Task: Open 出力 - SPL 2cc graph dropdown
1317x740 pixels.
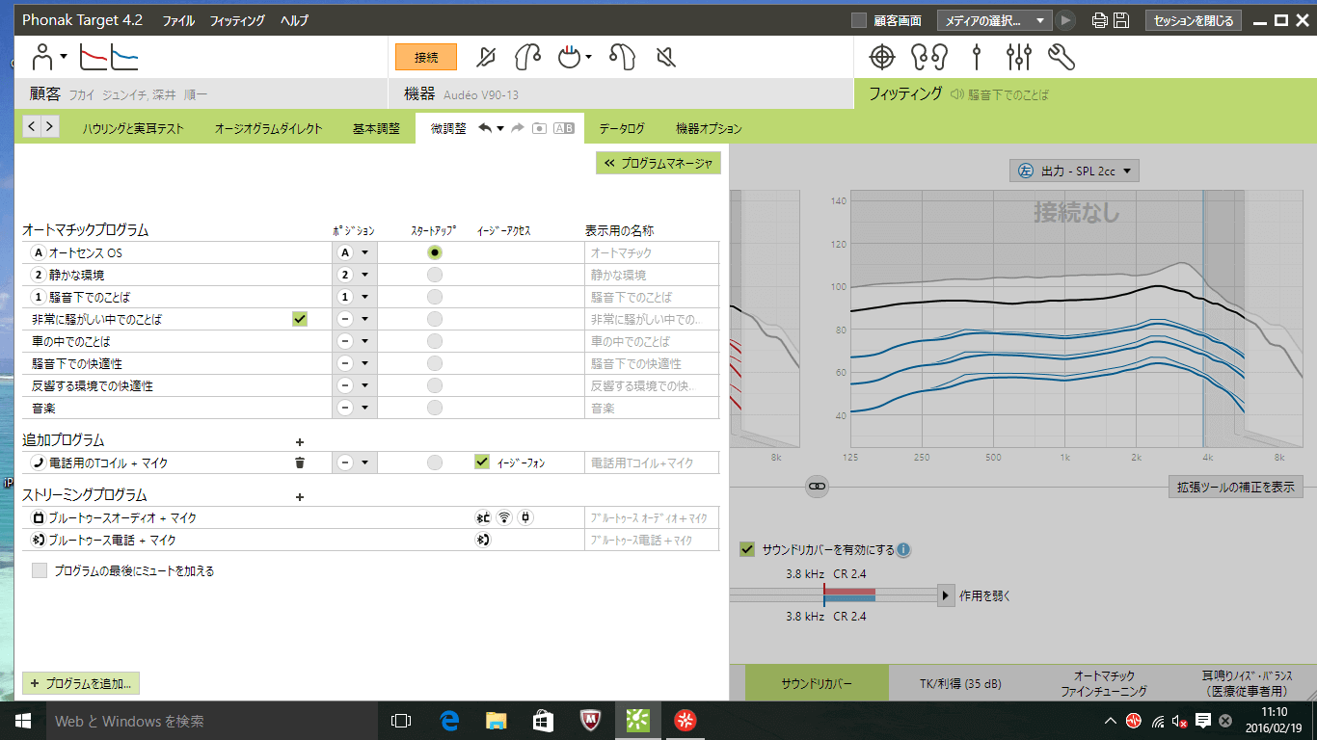Action: click(x=1075, y=171)
